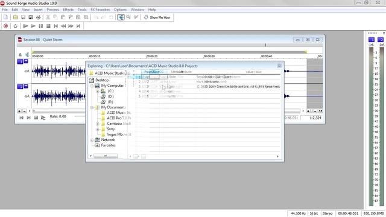Image resolution: width=386 pixels, height=217 pixels.
Task: Click Go to Start in the transport toolbar
Action: tap(56, 26)
